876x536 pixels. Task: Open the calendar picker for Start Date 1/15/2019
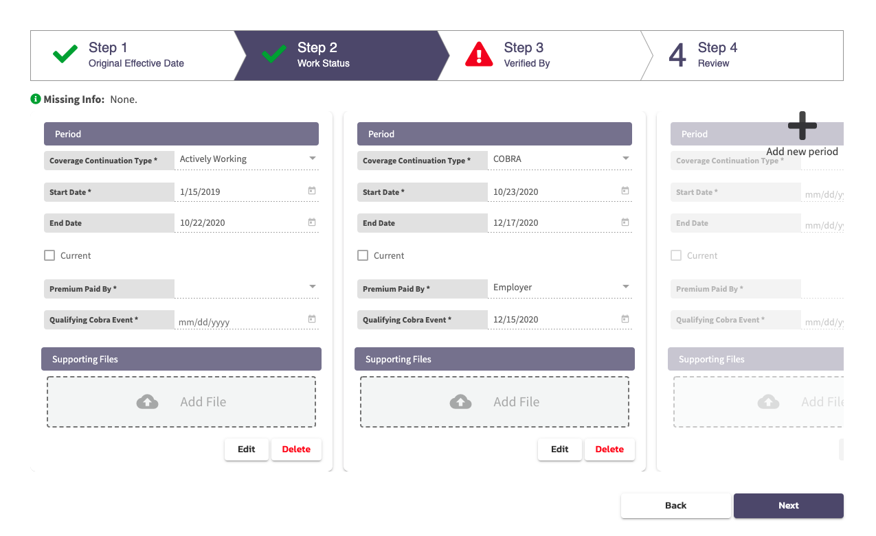pyautogui.click(x=311, y=191)
